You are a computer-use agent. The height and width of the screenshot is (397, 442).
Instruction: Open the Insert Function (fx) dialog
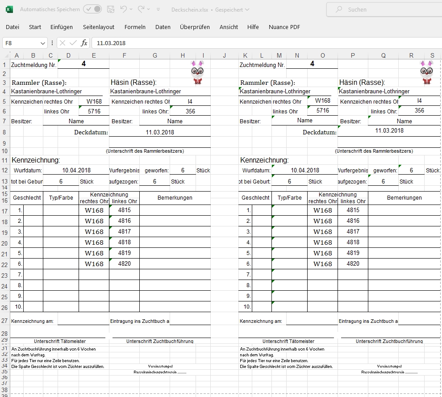84,43
